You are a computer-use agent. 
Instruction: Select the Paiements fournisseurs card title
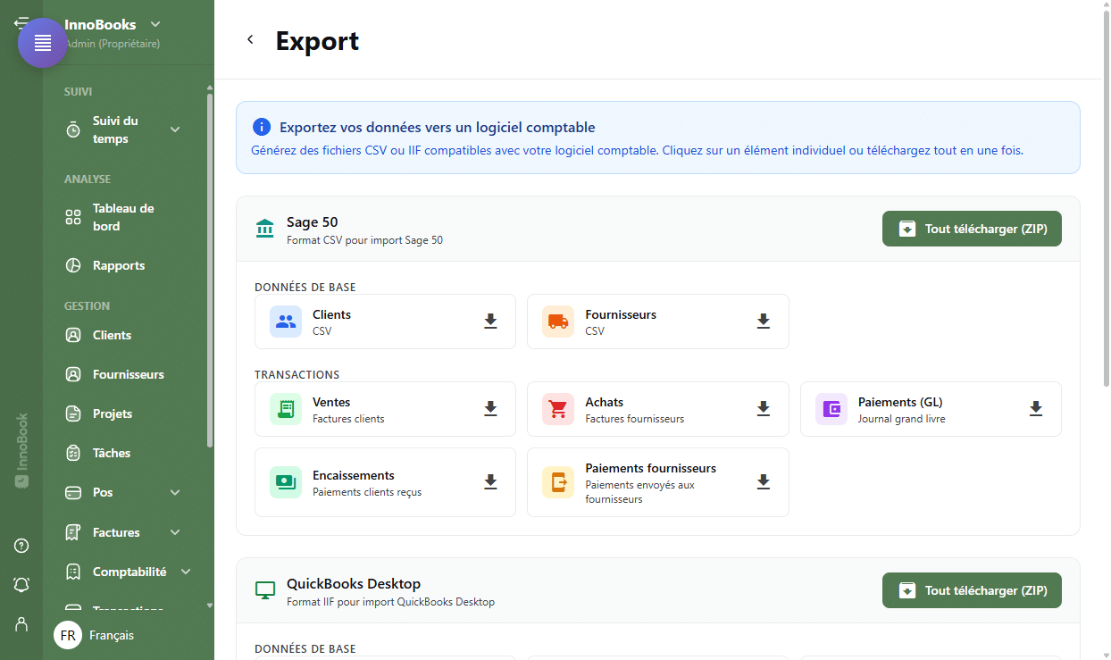651,468
